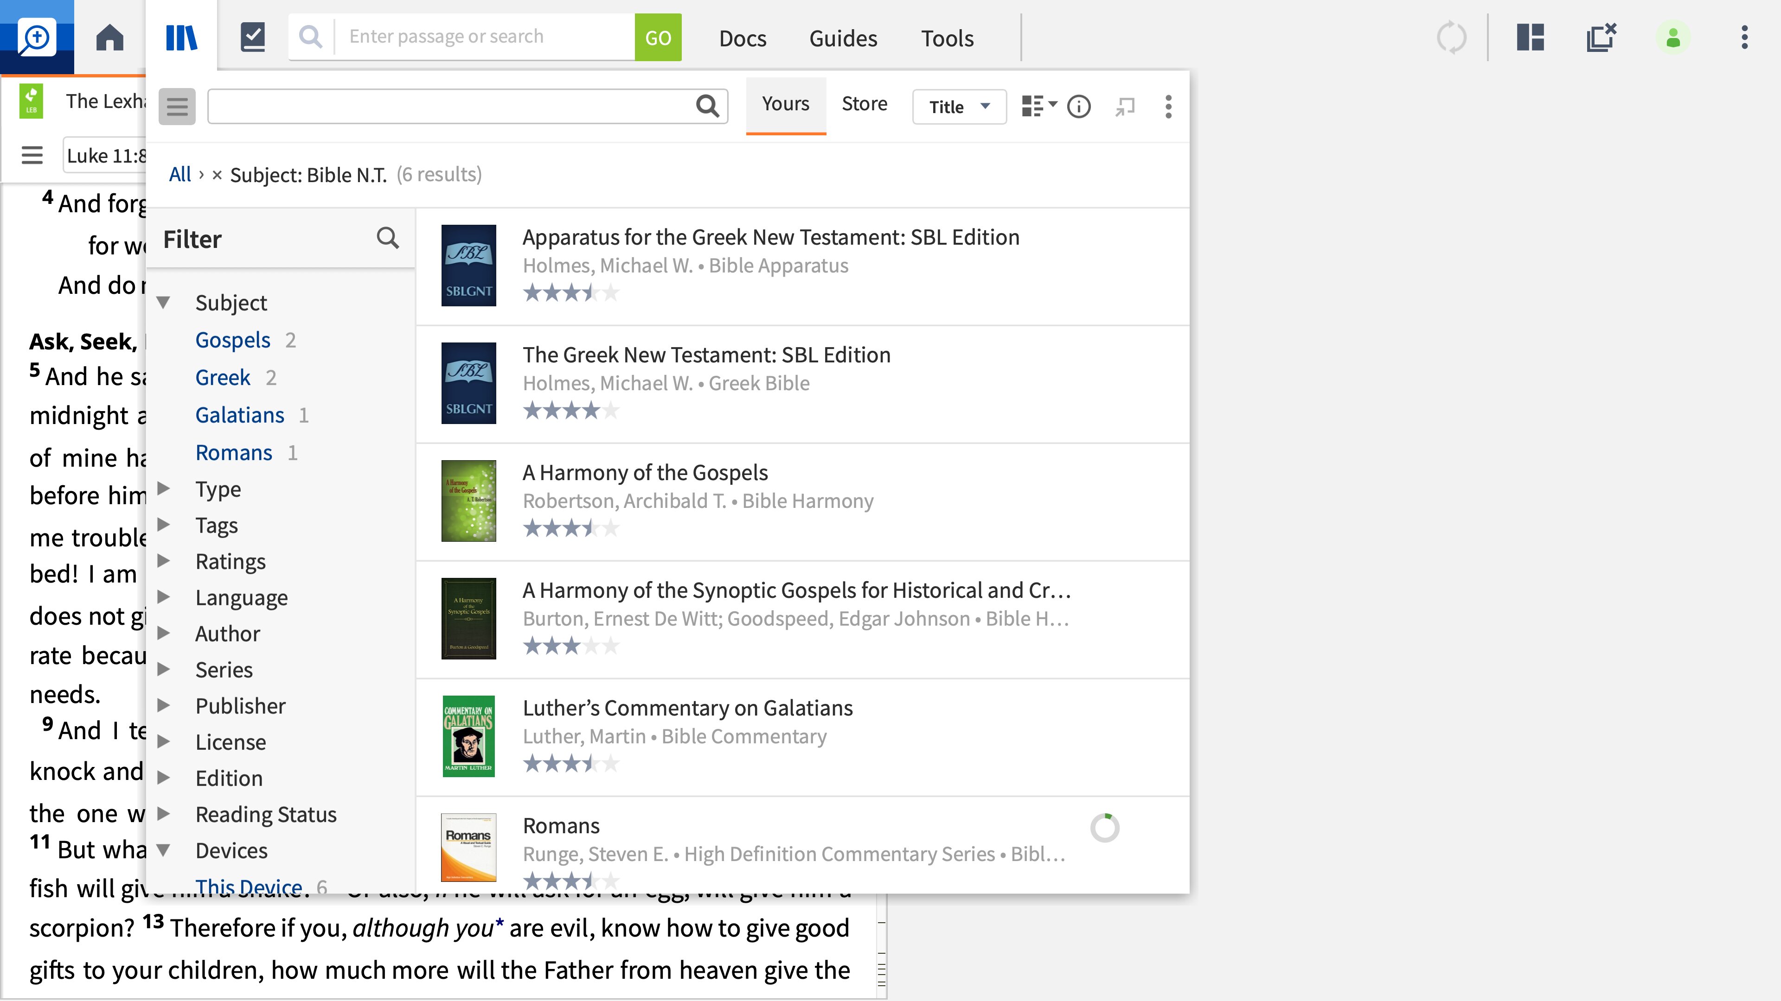The image size is (1781, 1001).
Task: Click the Filter search magnifier icon
Action: pyautogui.click(x=388, y=238)
